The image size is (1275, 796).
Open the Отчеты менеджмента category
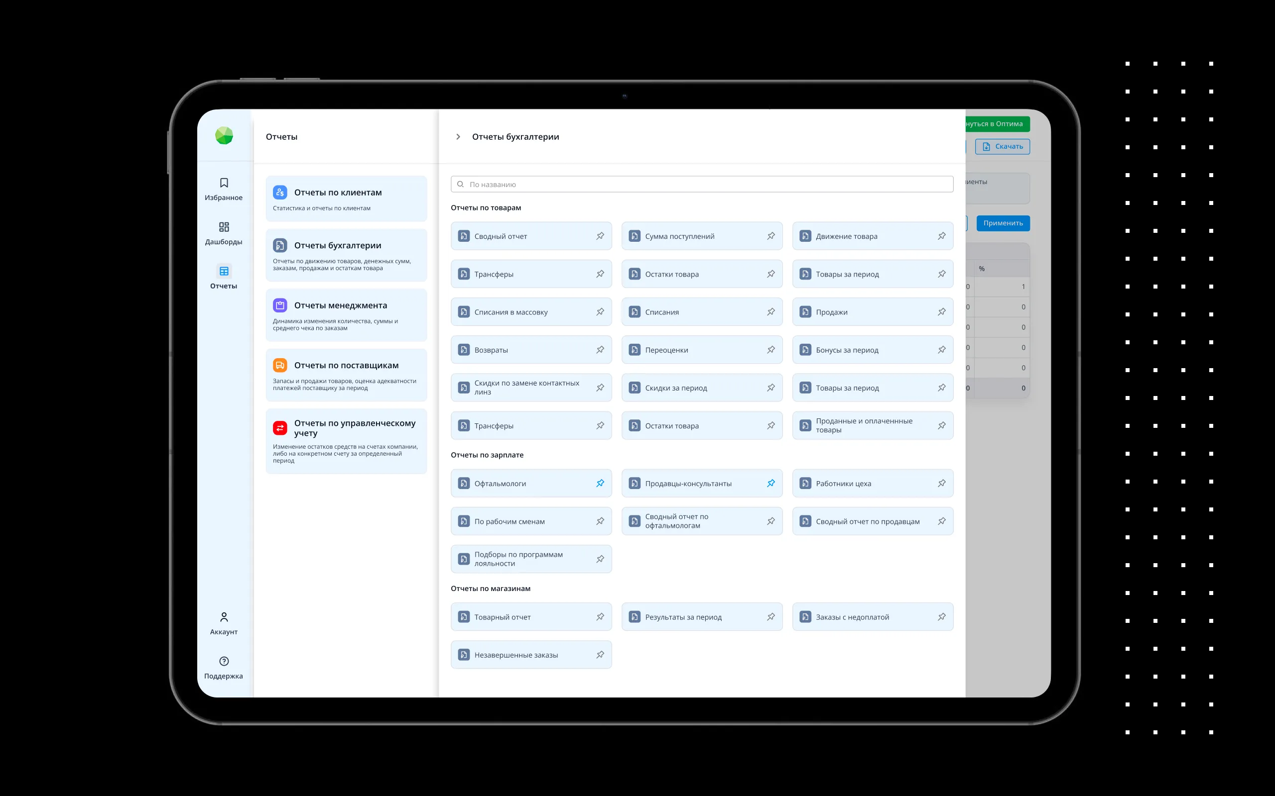pyautogui.click(x=346, y=315)
